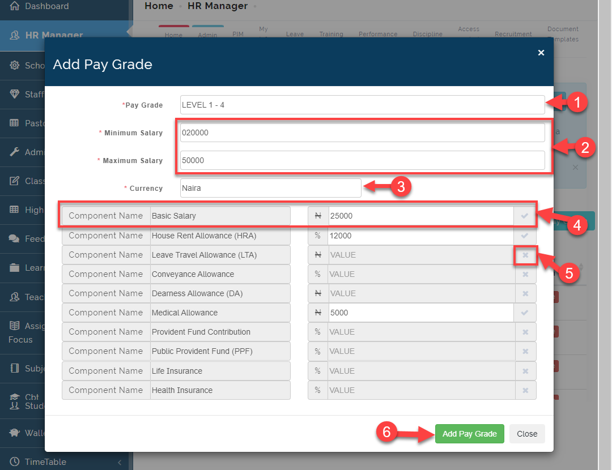Open the Performance tab
The width and height of the screenshot is (612, 470).
[378, 34]
